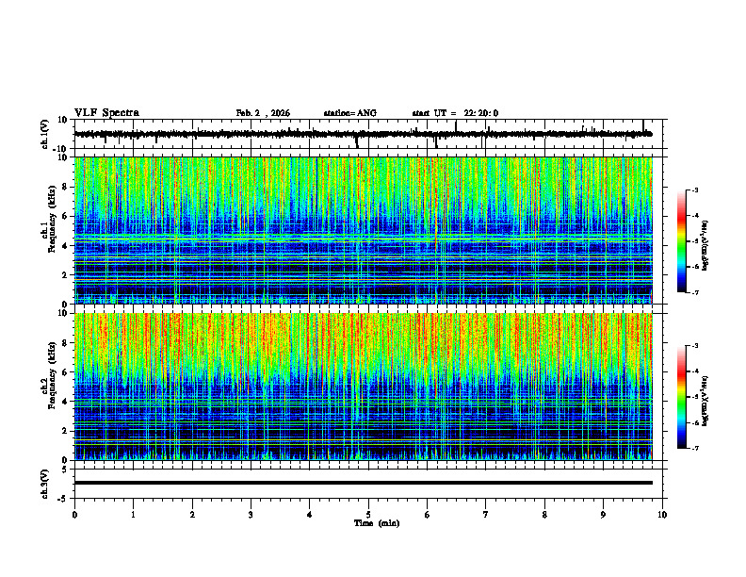
Task: Click the "6" tick on the time axis
Action: [x=427, y=515]
